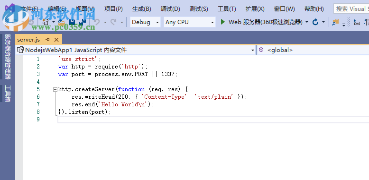The height and width of the screenshot is (180, 369).
Task: Open the Refresh icon's dropdown arrow
Action: tap(323, 22)
